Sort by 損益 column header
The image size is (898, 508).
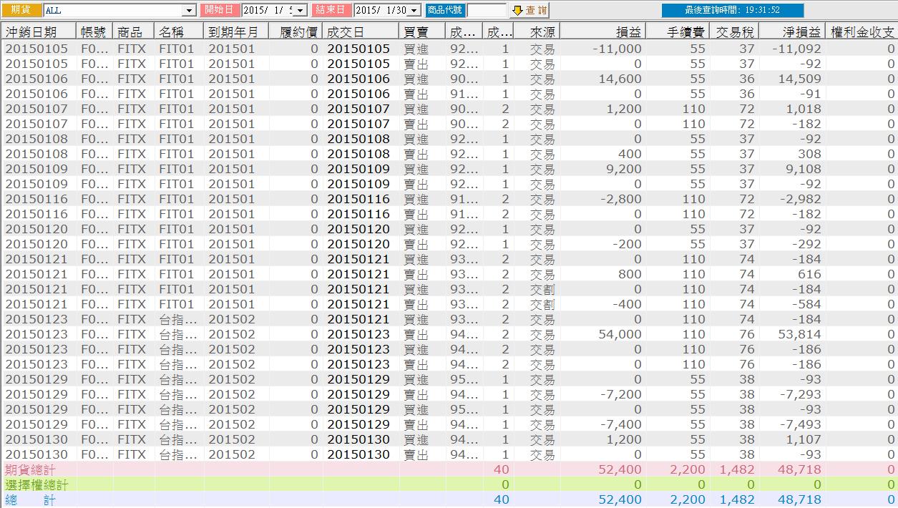click(602, 31)
